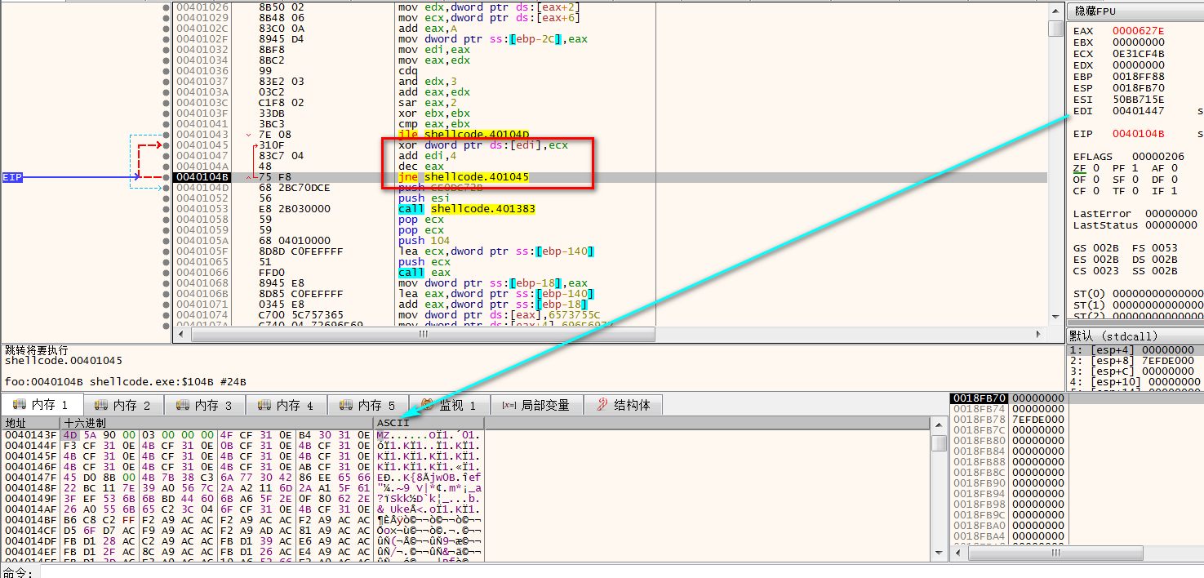Select stack address 0018FB78 row
The height and width of the screenshot is (578, 1204).
[1007, 420]
